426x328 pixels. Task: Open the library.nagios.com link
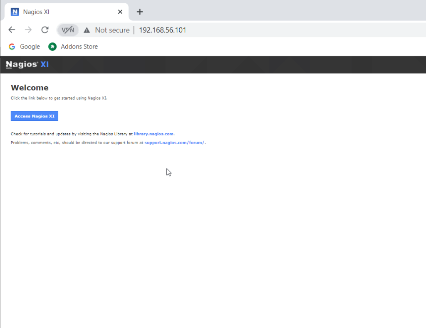coord(154,134)
